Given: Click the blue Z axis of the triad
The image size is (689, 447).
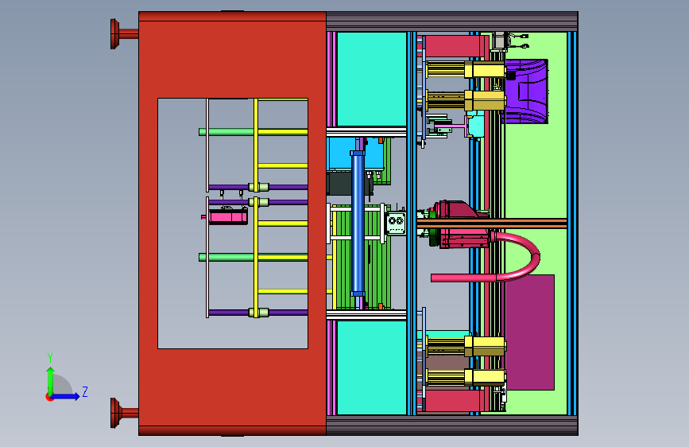Looking at the screenshot, I should tap(66, 396).
